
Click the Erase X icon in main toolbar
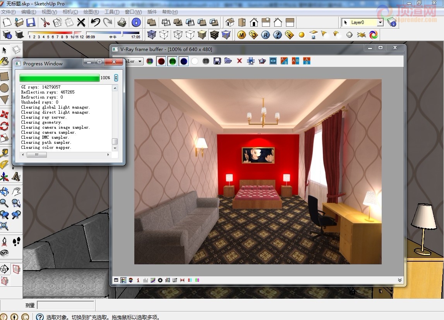(x=81, y=22)
